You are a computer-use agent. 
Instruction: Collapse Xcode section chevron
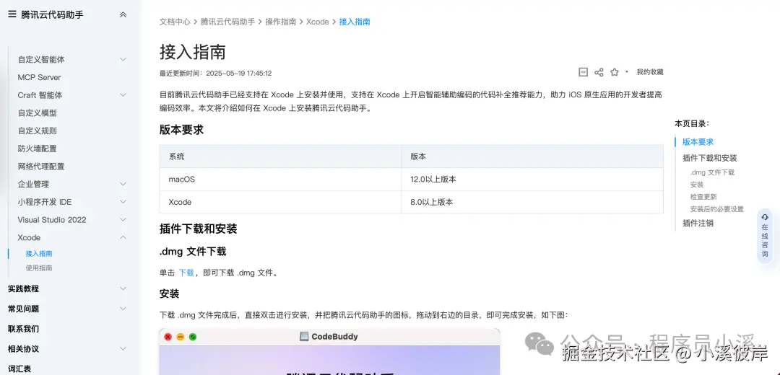(123, 237)
